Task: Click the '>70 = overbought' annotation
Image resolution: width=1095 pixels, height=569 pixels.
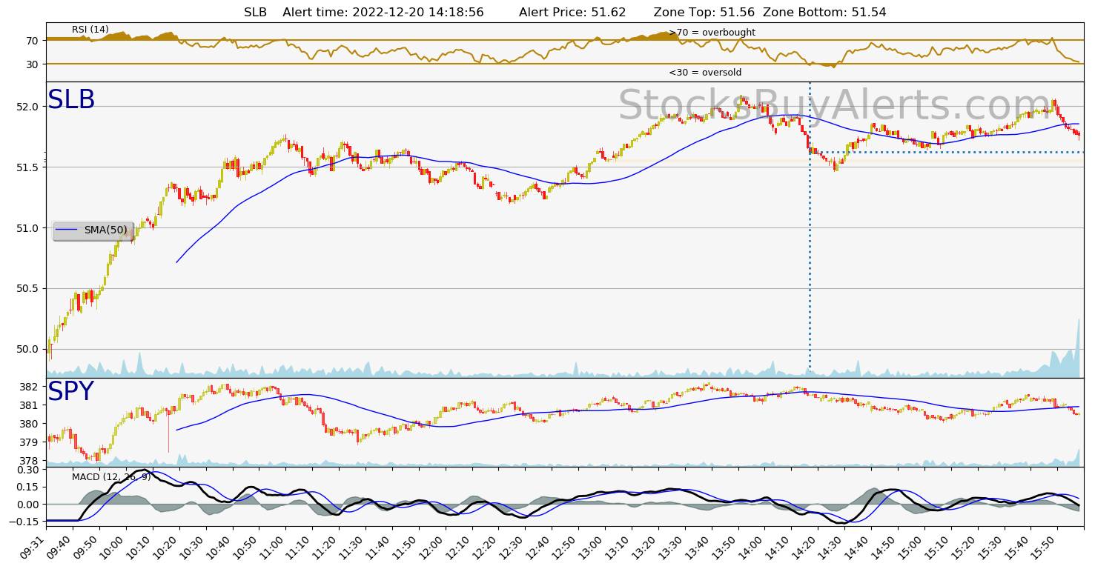Action: [712, 33]
